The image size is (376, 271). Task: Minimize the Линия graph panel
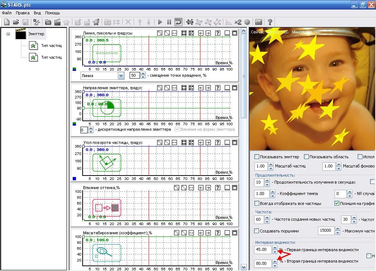coord(227,33)
